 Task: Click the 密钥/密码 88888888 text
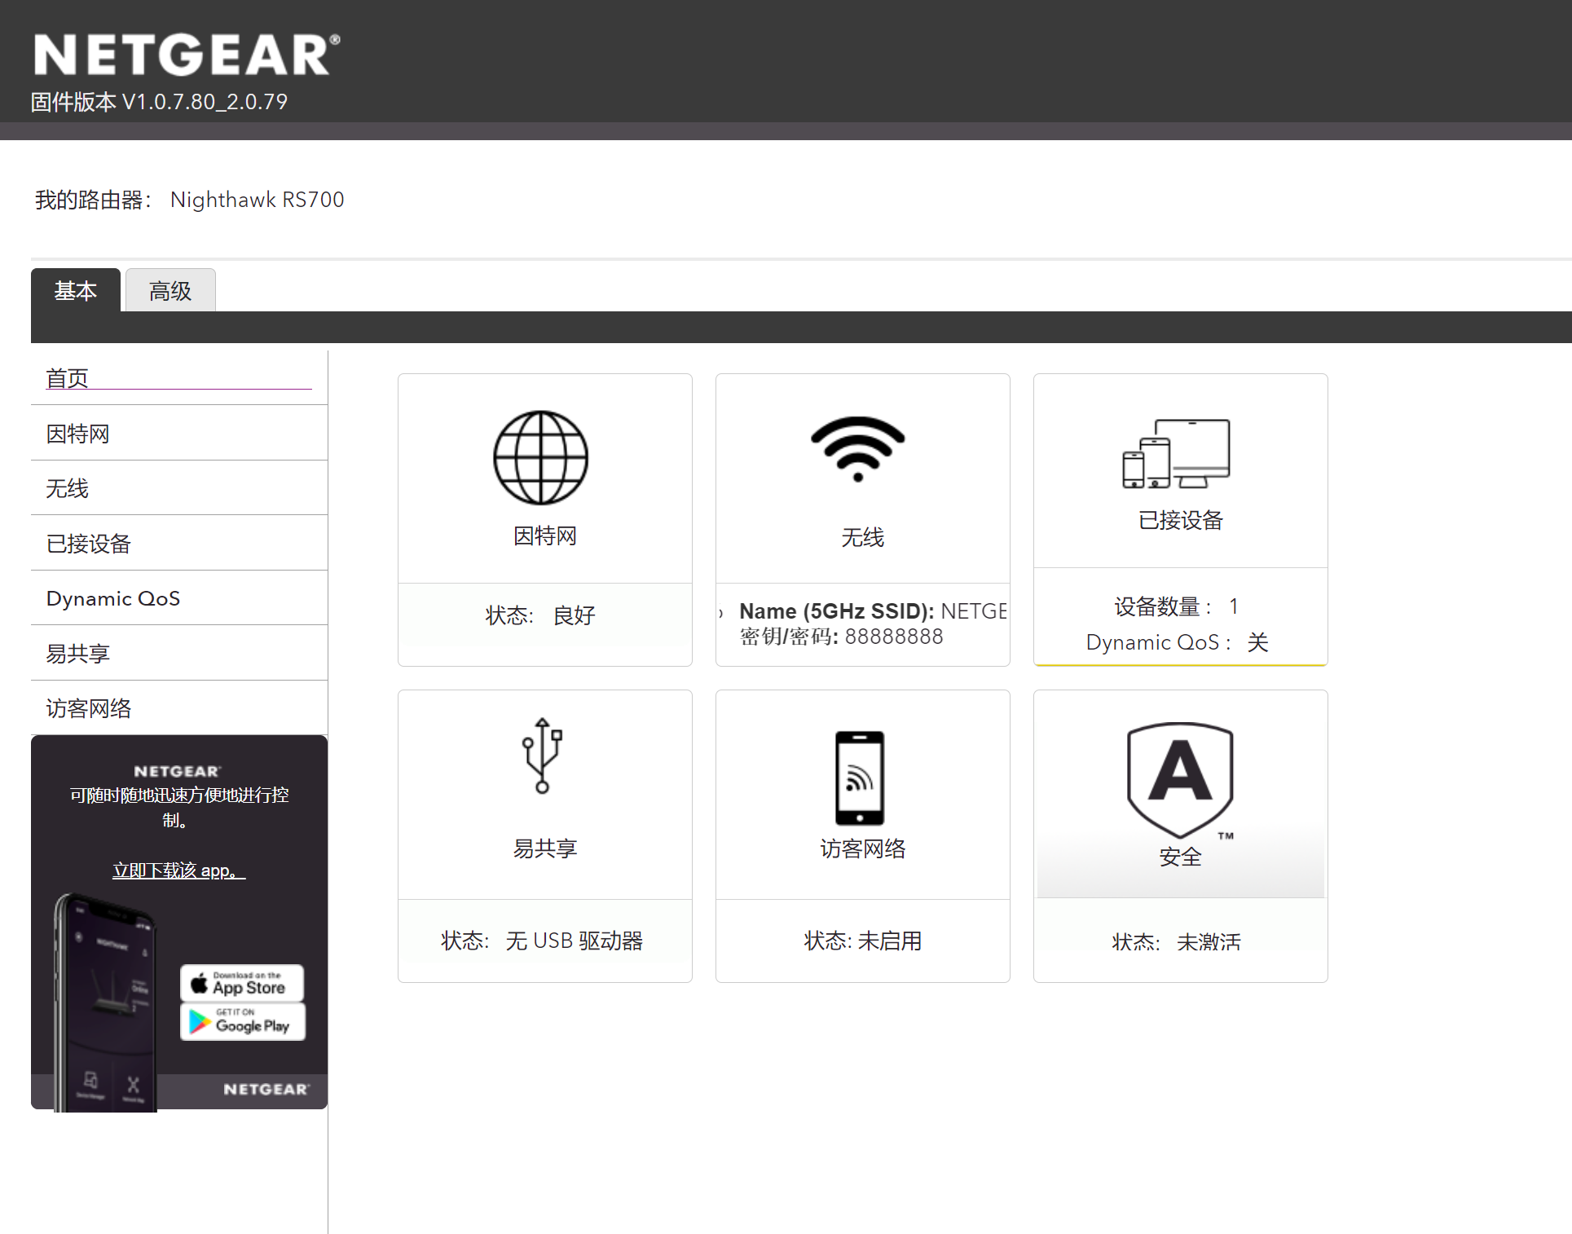(x=841, y=637)
